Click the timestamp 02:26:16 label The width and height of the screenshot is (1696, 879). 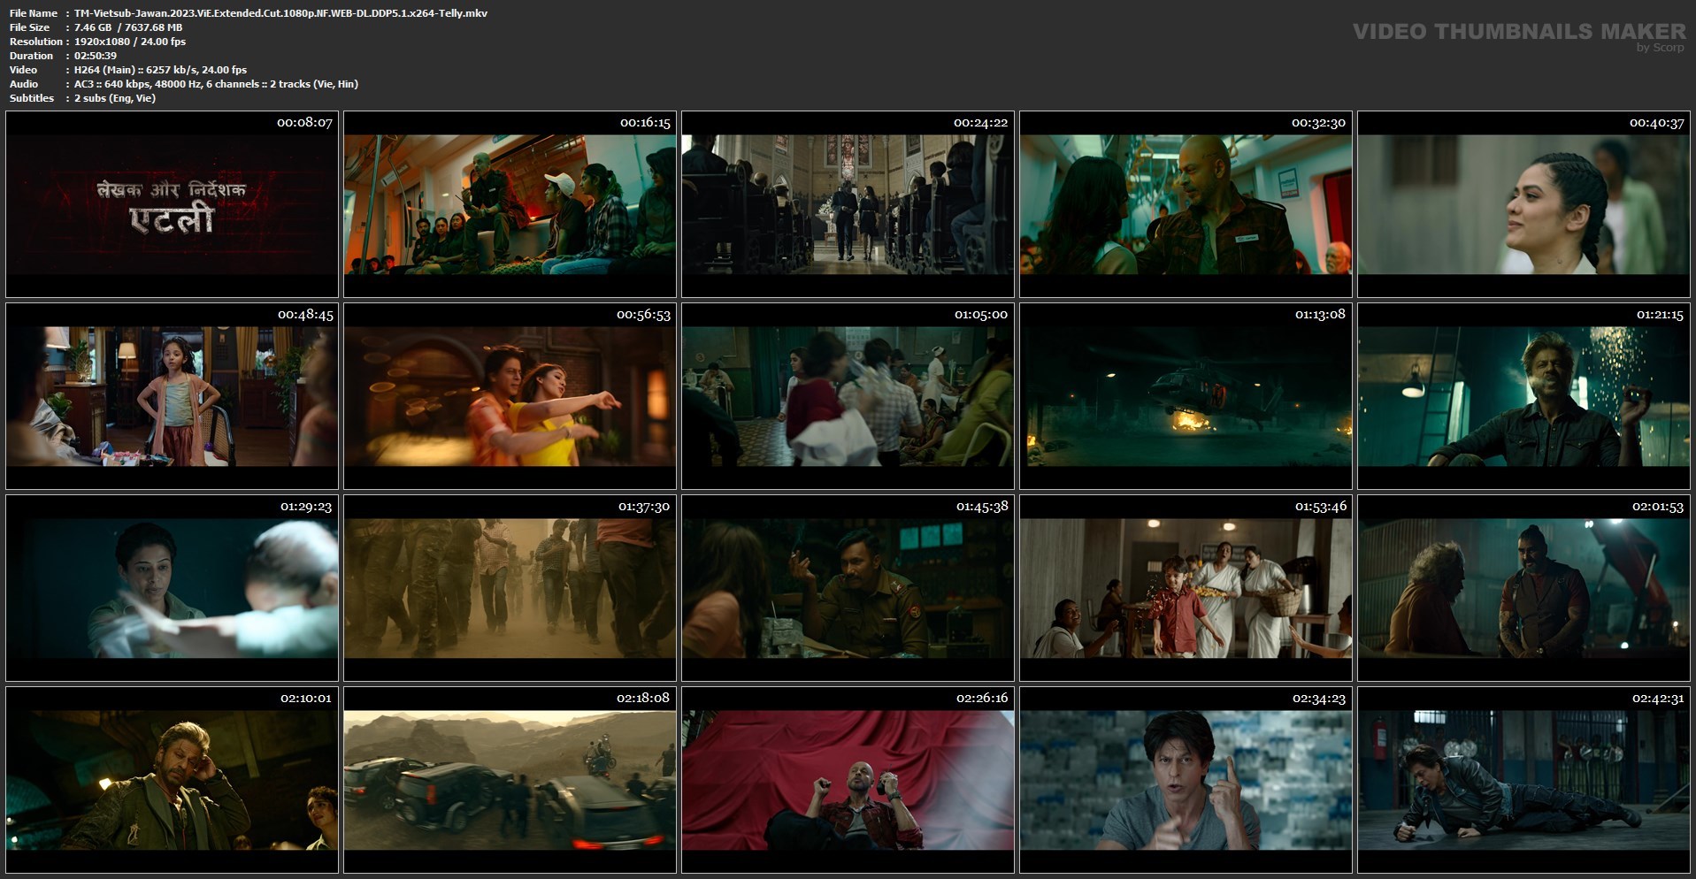pyautogui.click(x=982, y=699)
